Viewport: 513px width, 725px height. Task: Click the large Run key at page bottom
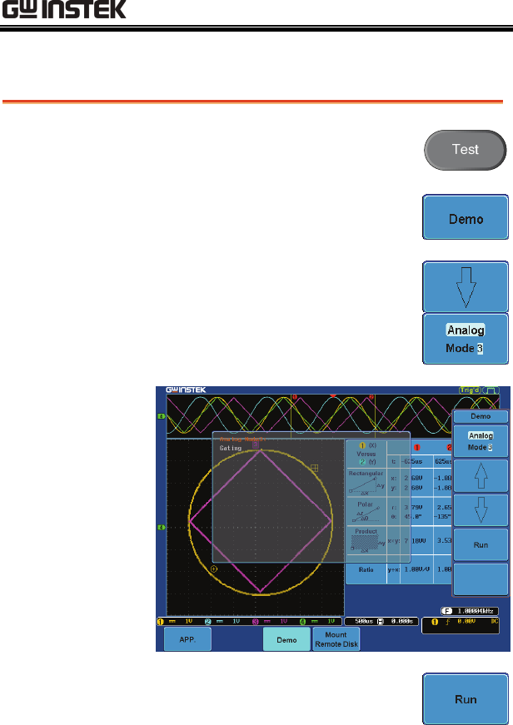[466, 698]
